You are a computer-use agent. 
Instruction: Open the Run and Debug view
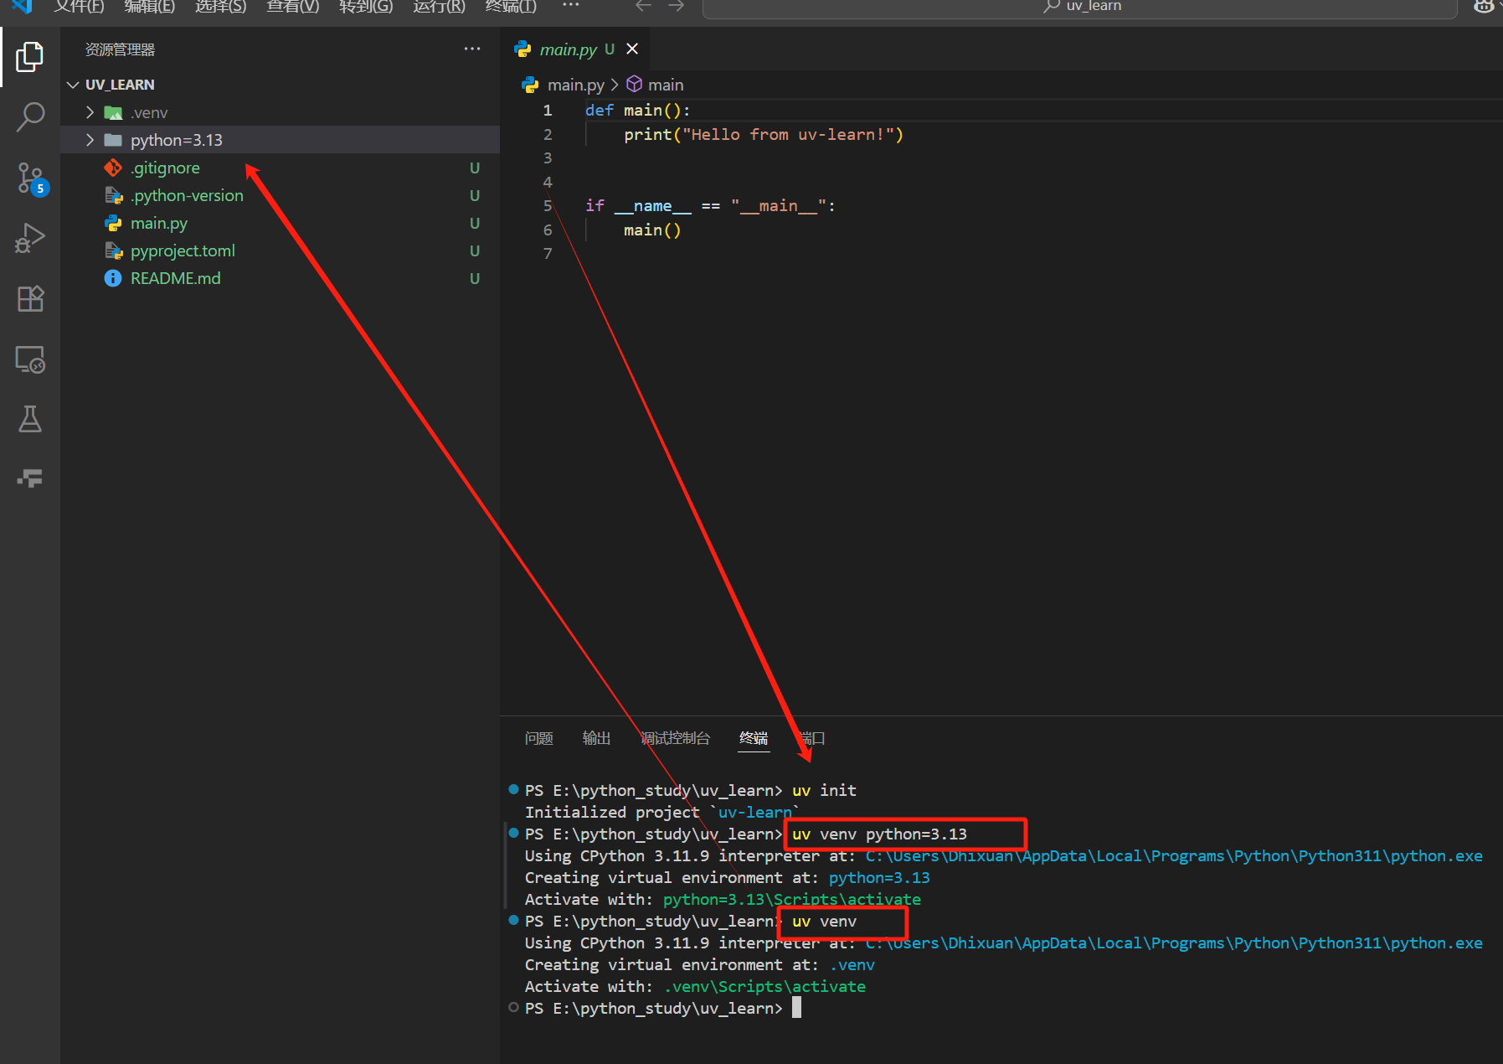(30, 238)
